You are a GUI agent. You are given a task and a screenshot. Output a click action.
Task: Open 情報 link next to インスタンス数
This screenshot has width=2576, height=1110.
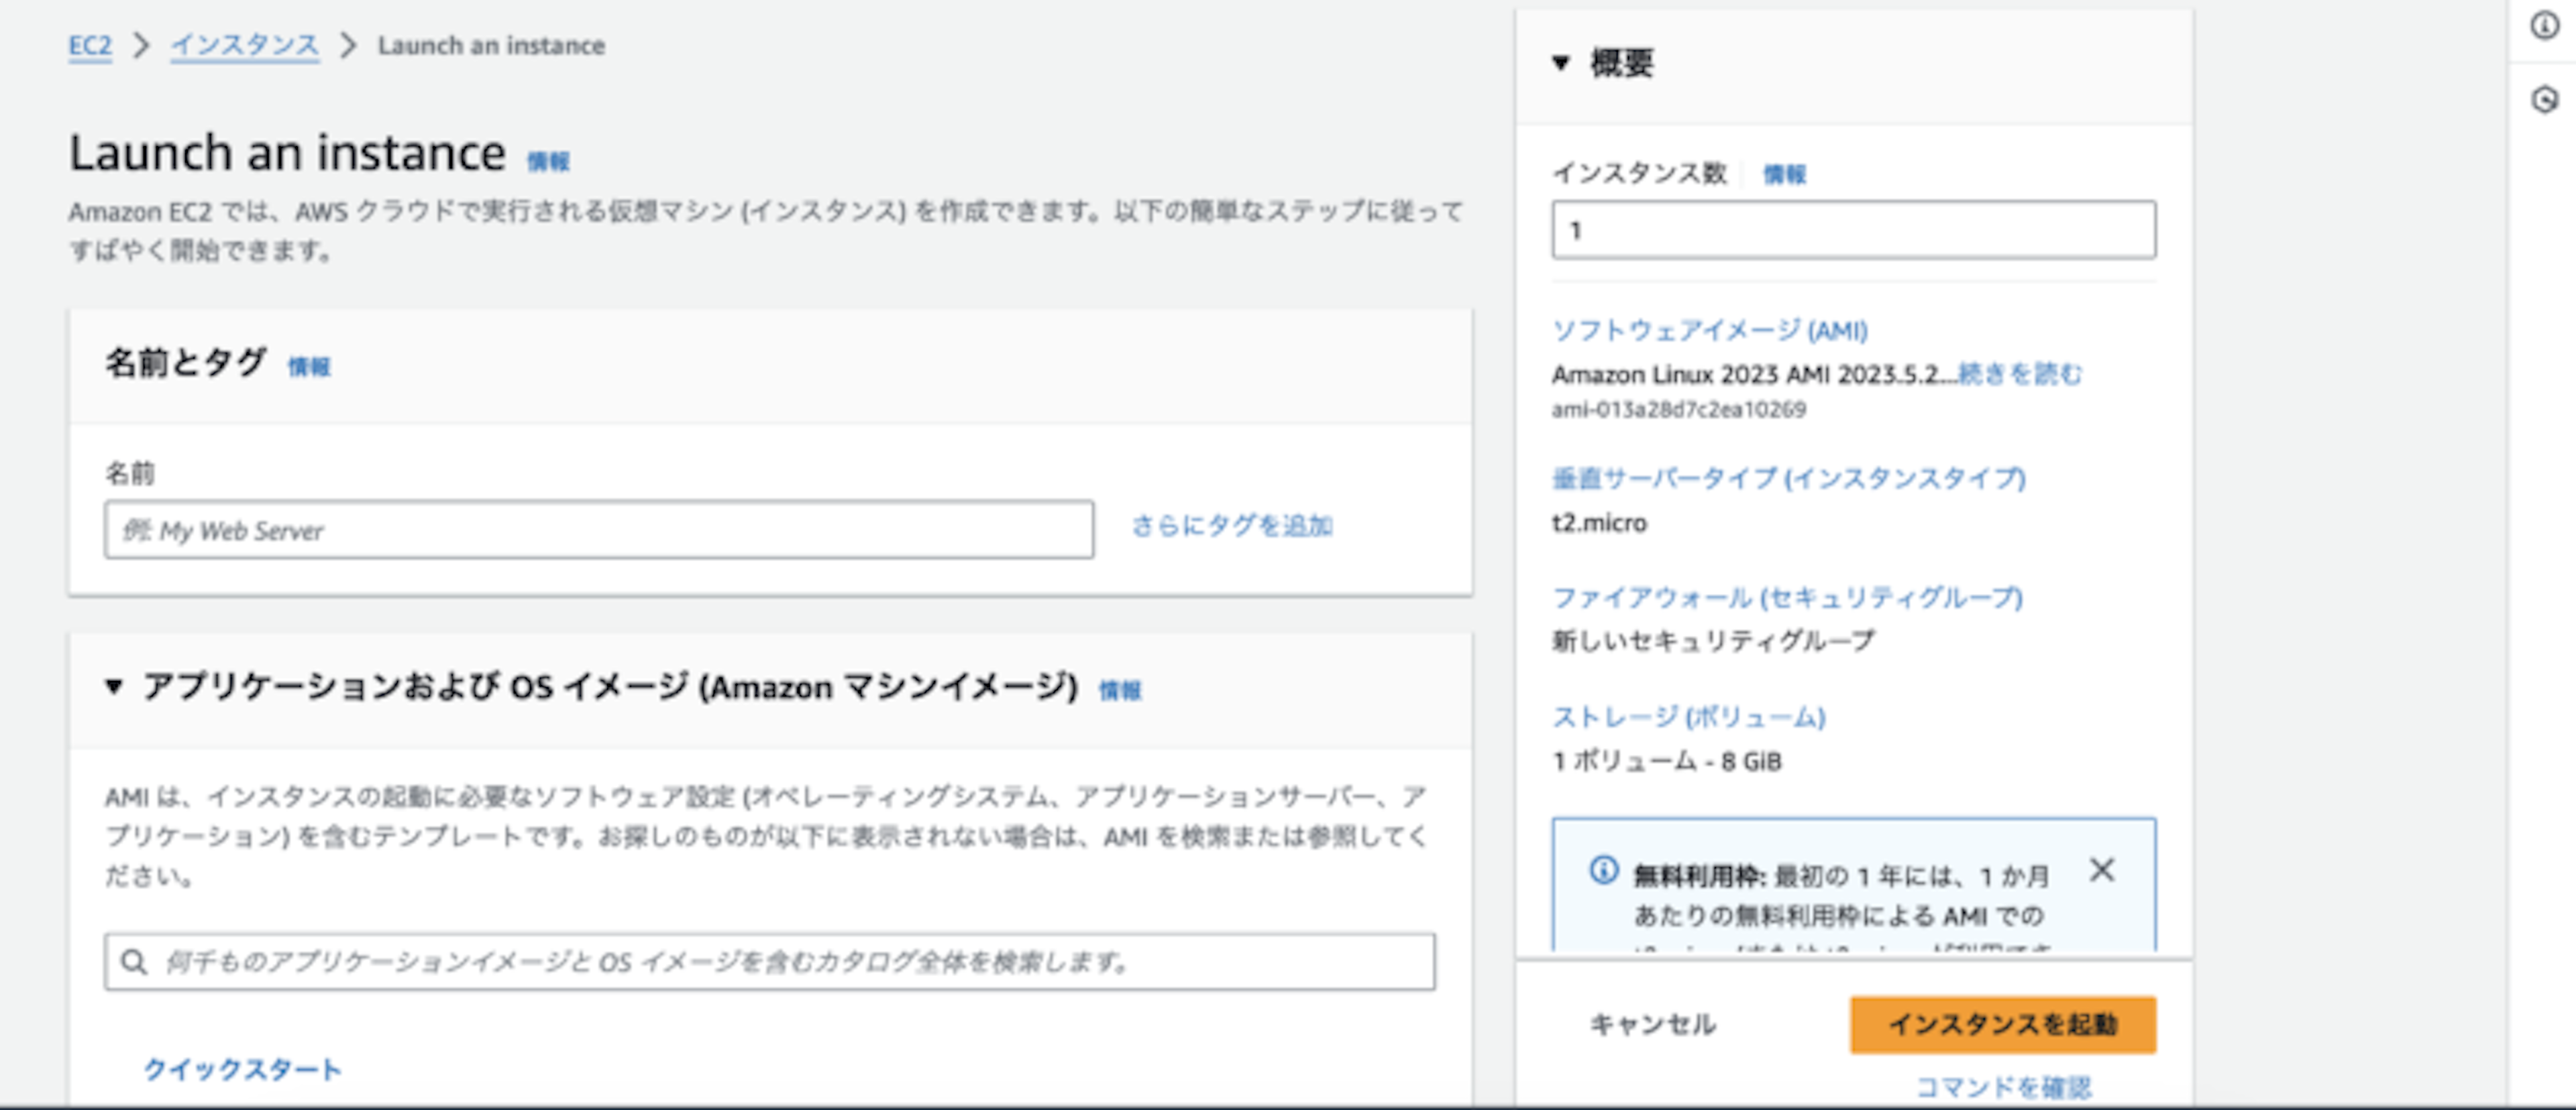(1784, 175)
